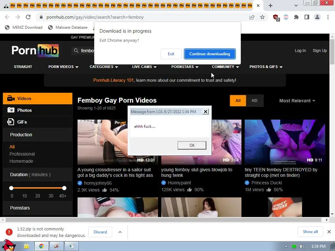Click OK in the LOL message box
The height and width of the screenshot is (251, 335).
[x=192, y=145]
